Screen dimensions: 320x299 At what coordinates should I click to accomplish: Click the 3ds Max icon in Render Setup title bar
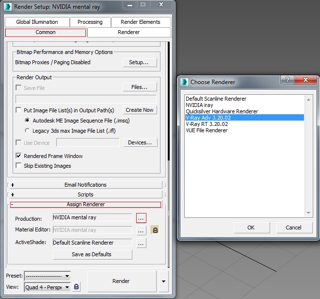click(8, 6)
